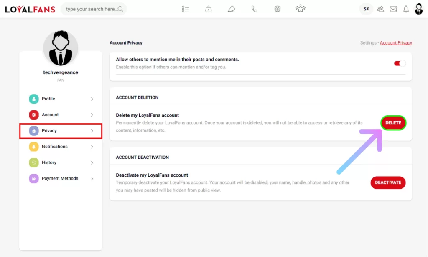
Task: Open the Notifications settings menu item
Action: pyautogui.click(x=61, y=147)
